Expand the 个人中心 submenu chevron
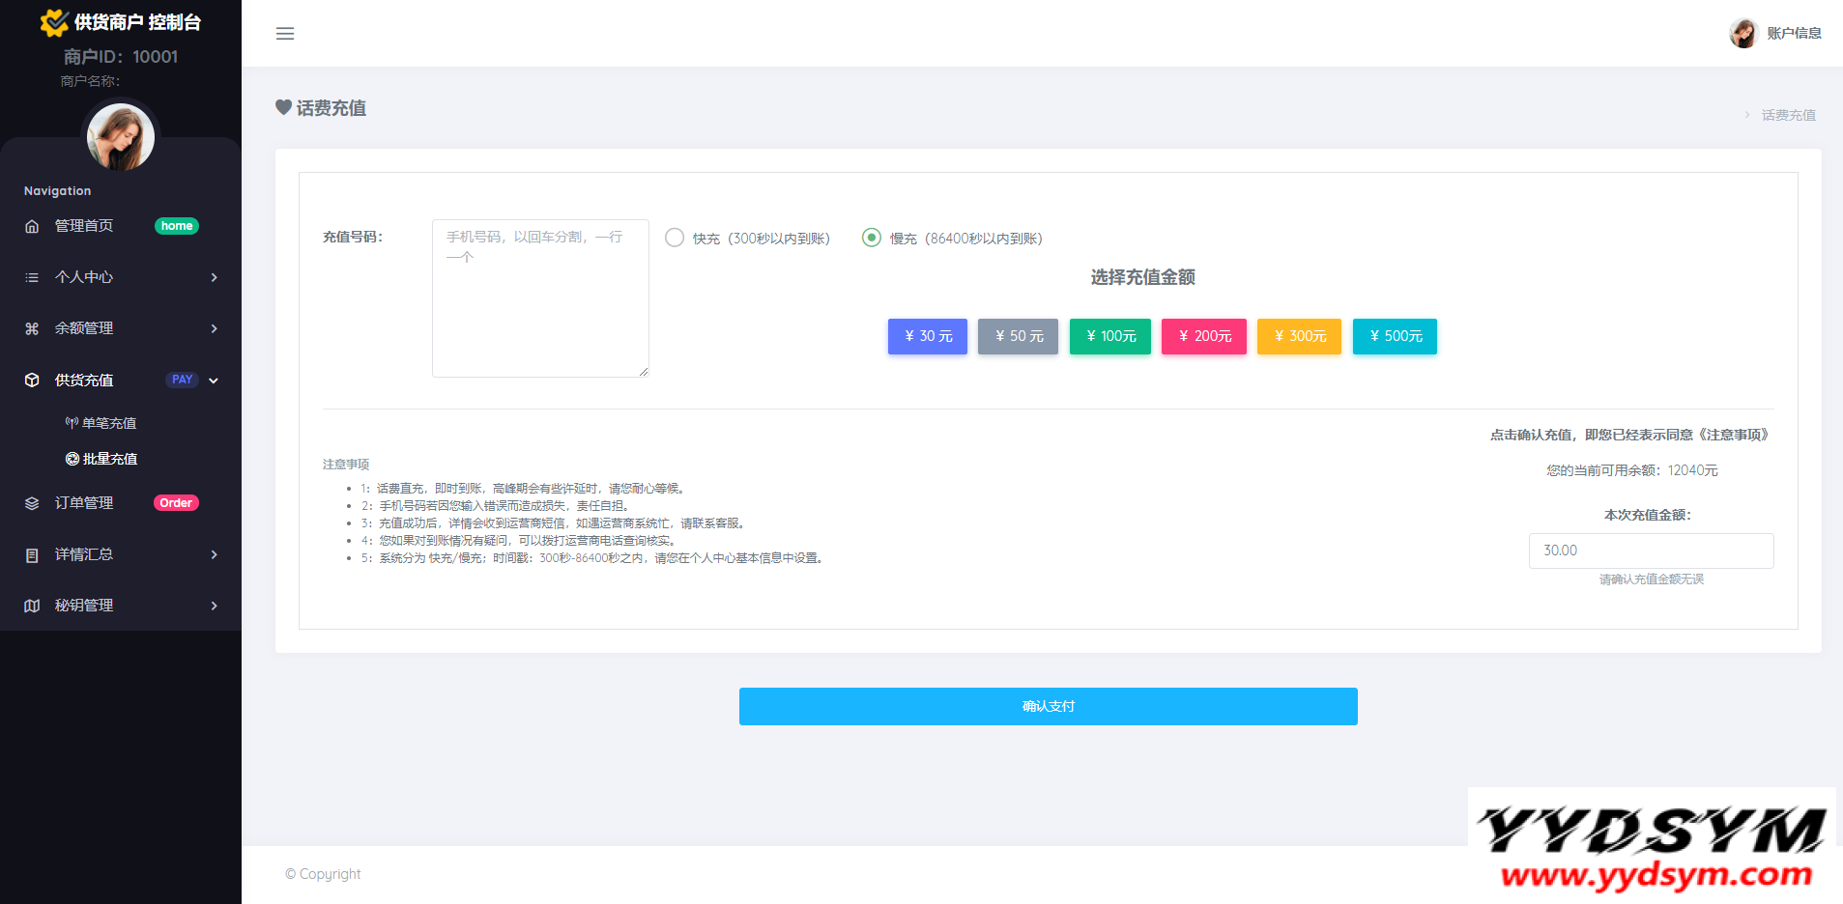This screenshot has height=904, width=1843. click(x=214, y=278)
